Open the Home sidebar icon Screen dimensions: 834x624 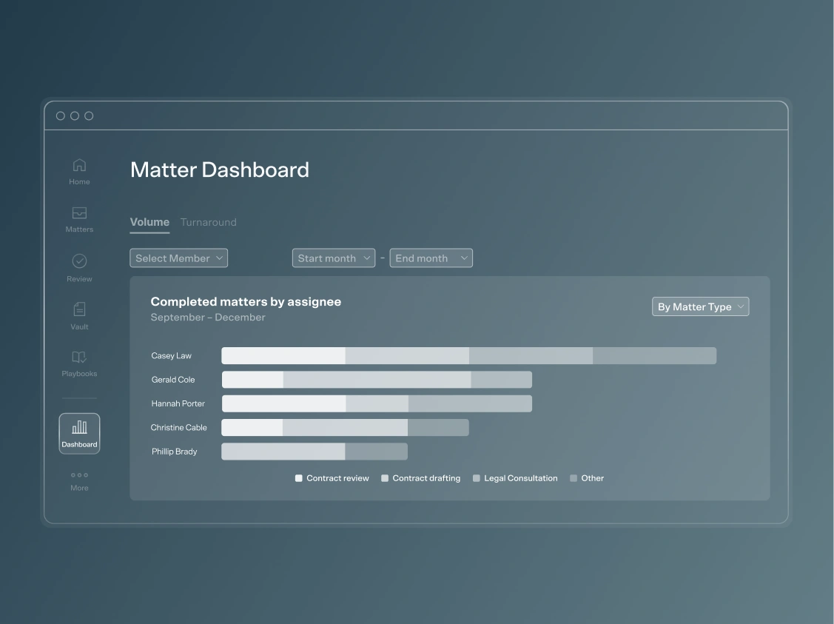coord(79,166)
